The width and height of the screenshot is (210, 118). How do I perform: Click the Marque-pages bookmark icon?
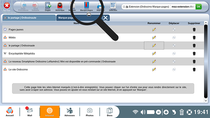pyautogui.click(x=87, y=6)
